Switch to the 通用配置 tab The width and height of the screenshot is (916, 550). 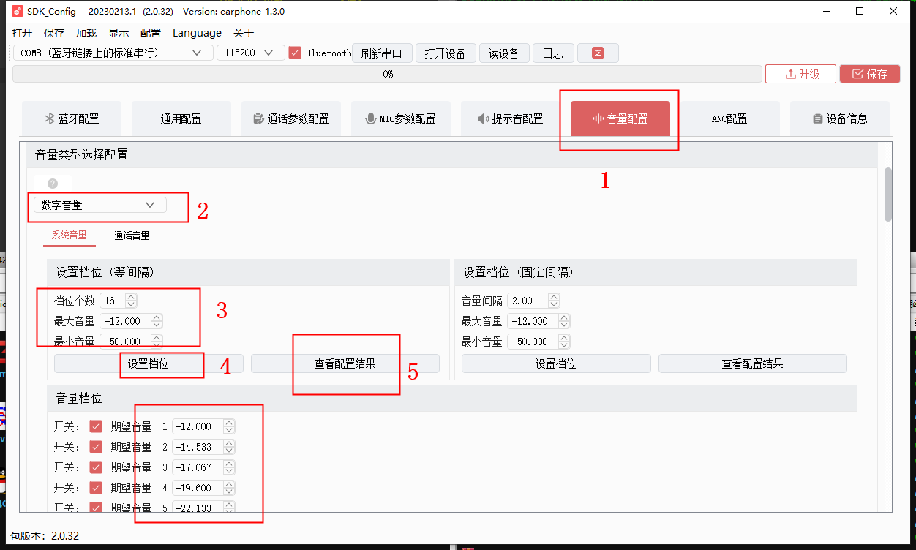[181, 118]
